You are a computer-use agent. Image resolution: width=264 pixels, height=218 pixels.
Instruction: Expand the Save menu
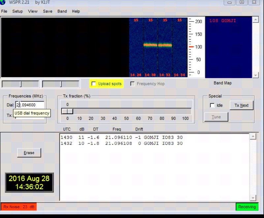coord(48,11)
